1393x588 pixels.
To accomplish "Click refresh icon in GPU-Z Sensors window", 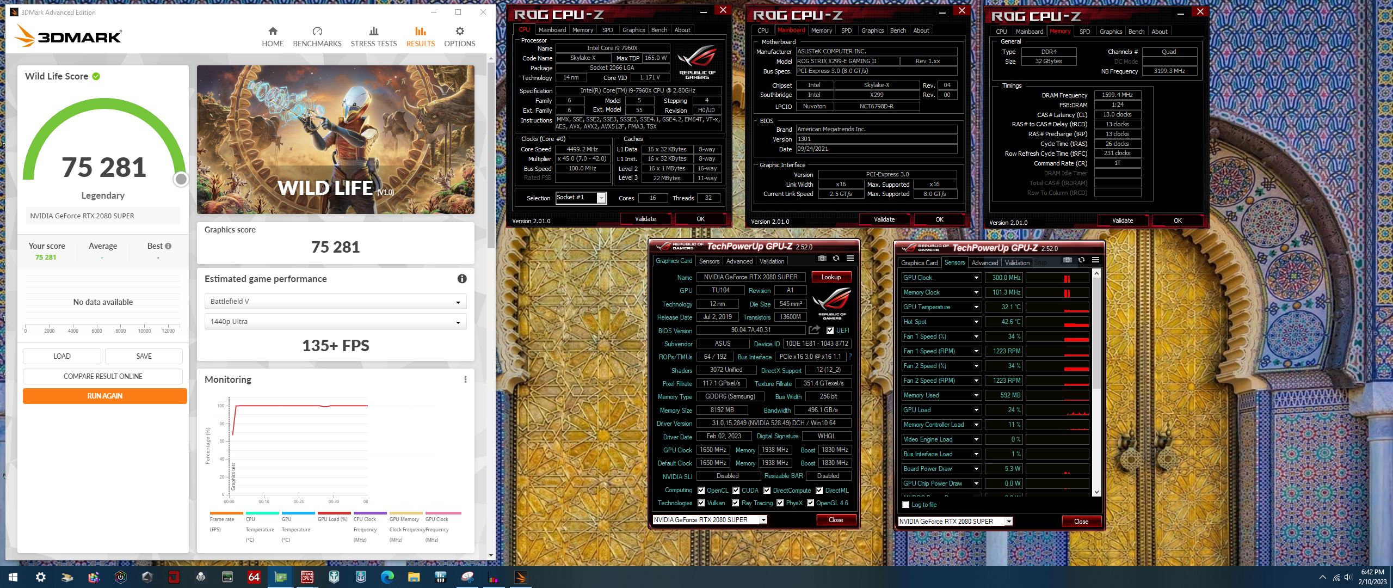I will point(1082,260).
